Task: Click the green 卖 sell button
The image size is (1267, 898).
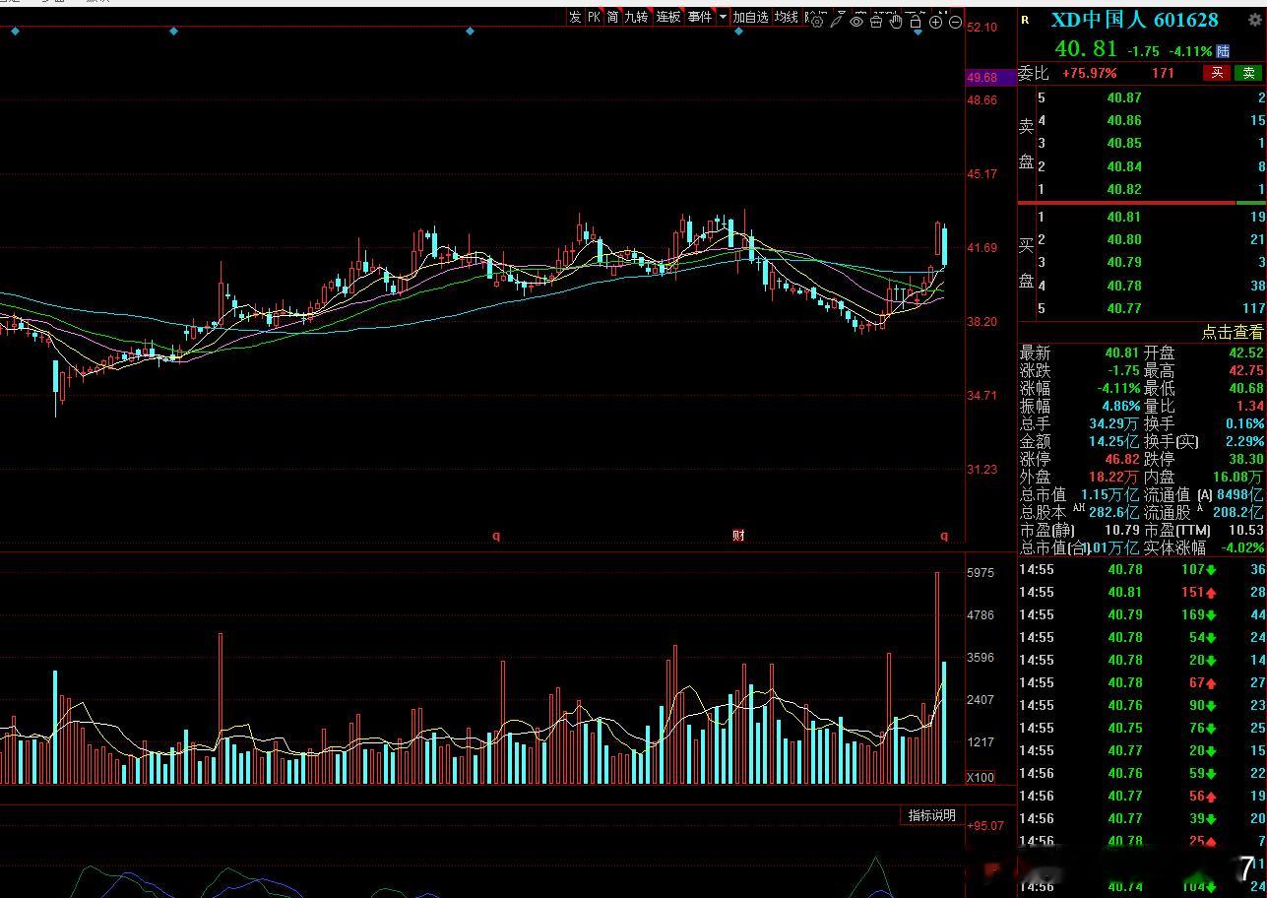Action: coord(1248,73)
